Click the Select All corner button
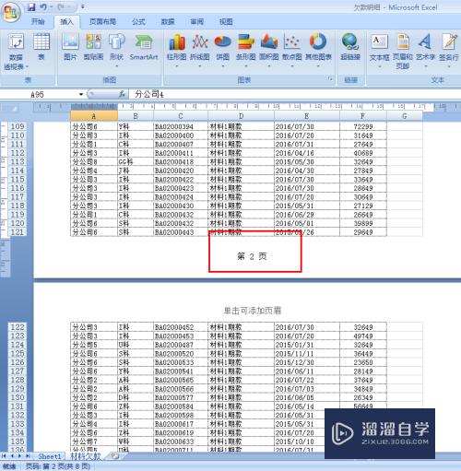The image size is (461, 471). (14, 108)
